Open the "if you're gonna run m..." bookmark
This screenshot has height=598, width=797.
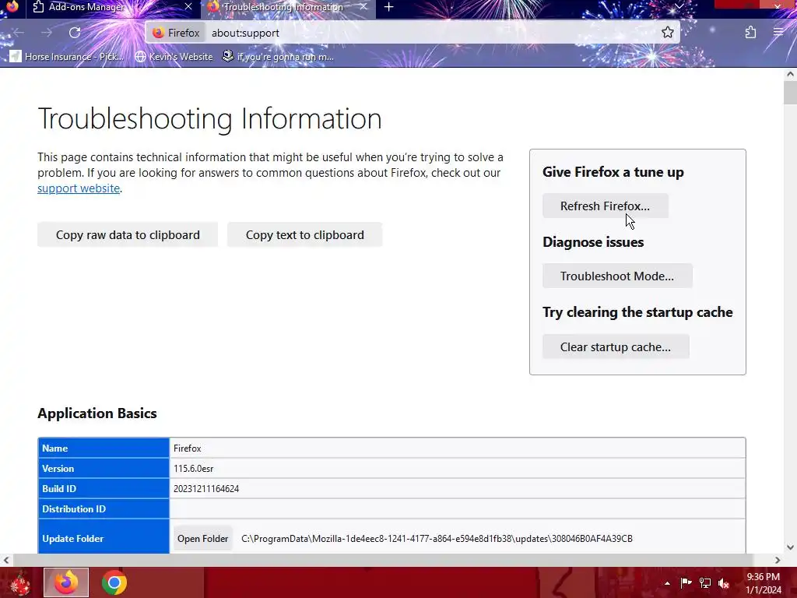click(278, 56)
